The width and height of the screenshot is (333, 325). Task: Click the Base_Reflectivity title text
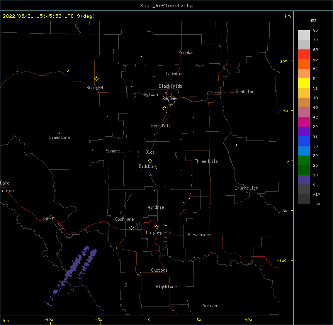pos(166,6)
